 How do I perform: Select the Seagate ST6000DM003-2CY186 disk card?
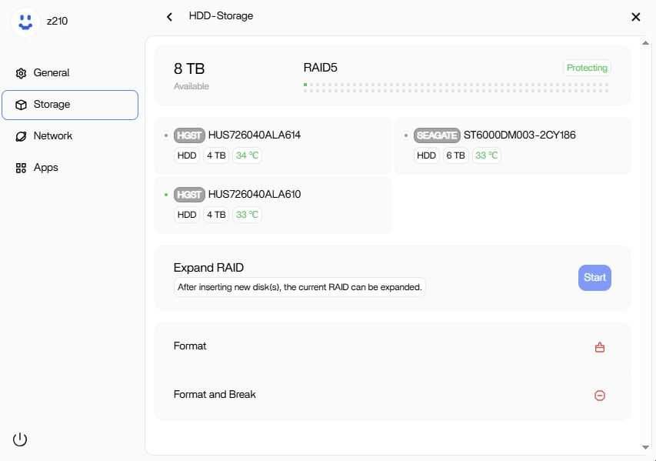(x=512, y=145)
